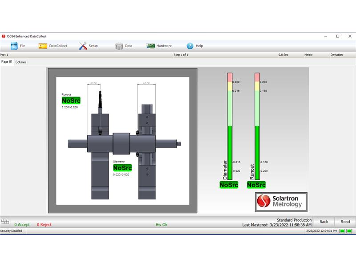This screenshot has width=356, height=267.
Task: Switch to the Columns tab
Action: pyautogui.click(x=21, y=62)
